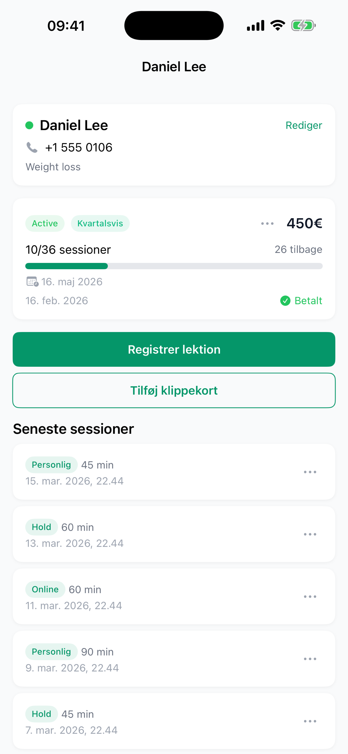
Task: Tap the phone icon beside +1 555 0106
Action: click(x=32, y=148)
